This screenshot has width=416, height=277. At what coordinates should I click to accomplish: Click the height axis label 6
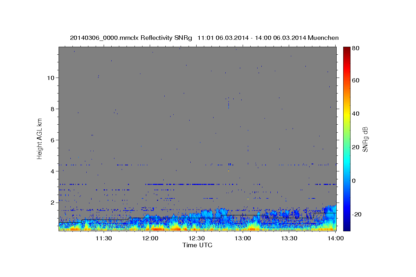(x=52, y=140)
